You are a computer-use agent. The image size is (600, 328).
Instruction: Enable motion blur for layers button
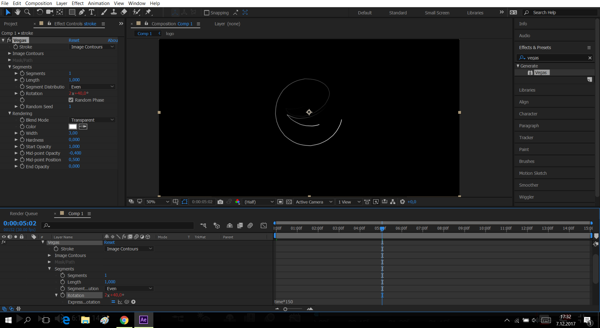pos(250,225)
